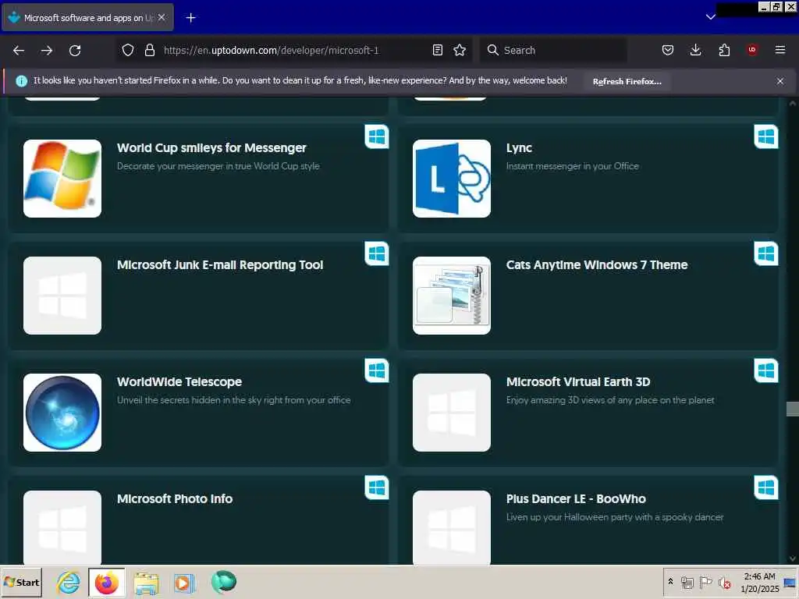The height and width of the screenshot is (599, 799).
Task: Go back to the previous page
Action: tap(19, 51)
